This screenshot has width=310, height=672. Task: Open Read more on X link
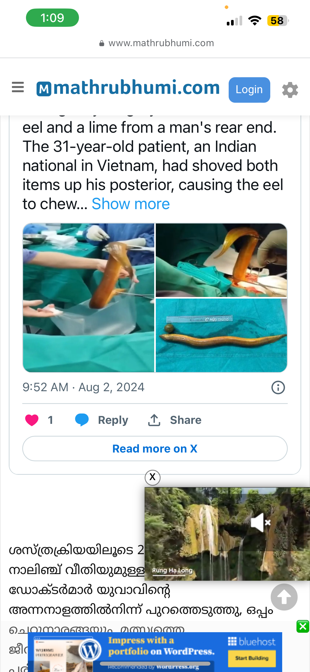(155, 449)
